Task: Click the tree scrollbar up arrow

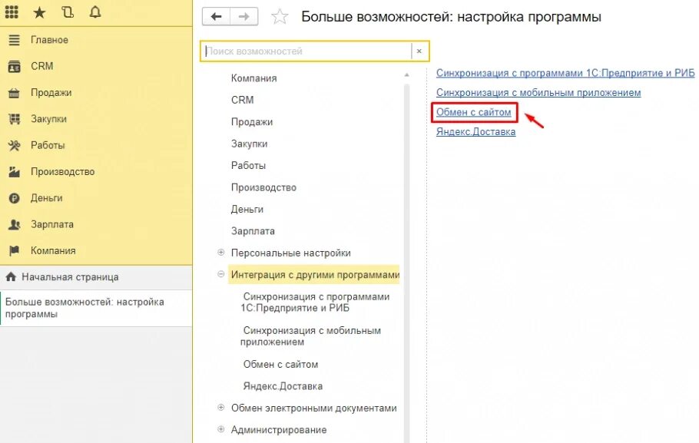Action: (x=406, y=75)
